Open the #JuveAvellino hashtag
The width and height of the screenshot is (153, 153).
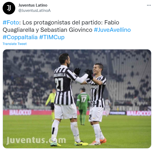point(112,30)
